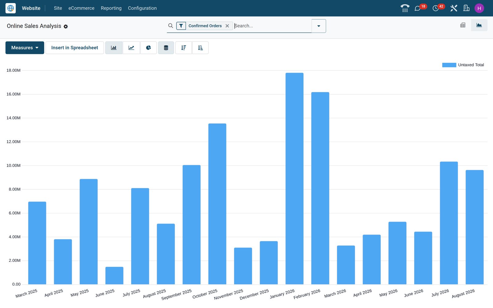This screenshot has width=493, height=308.
Task: Click the search magnifier icon
Action: 170,26
